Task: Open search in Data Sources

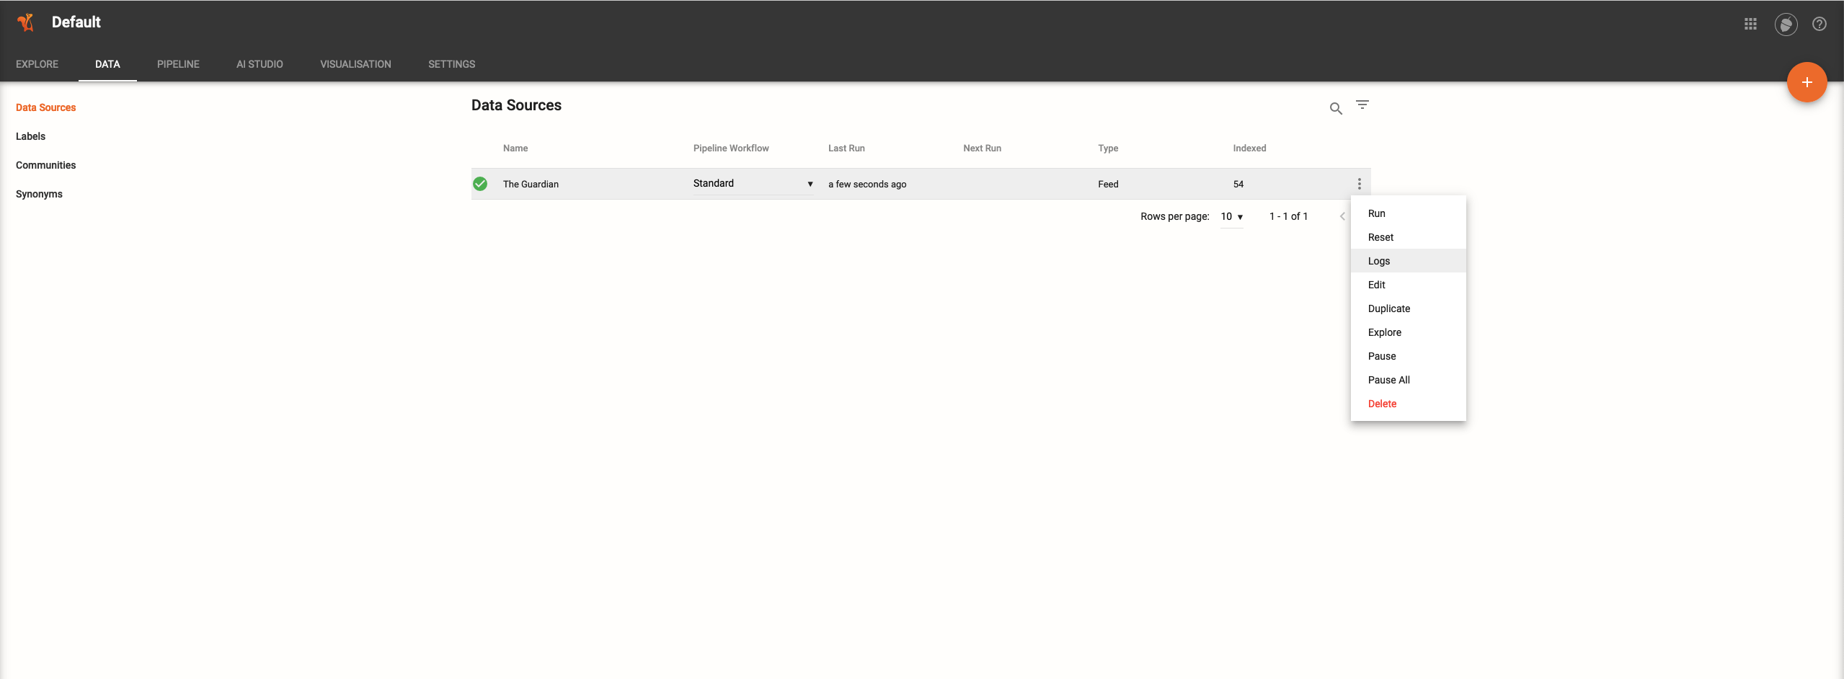Action: point(1336,108)
